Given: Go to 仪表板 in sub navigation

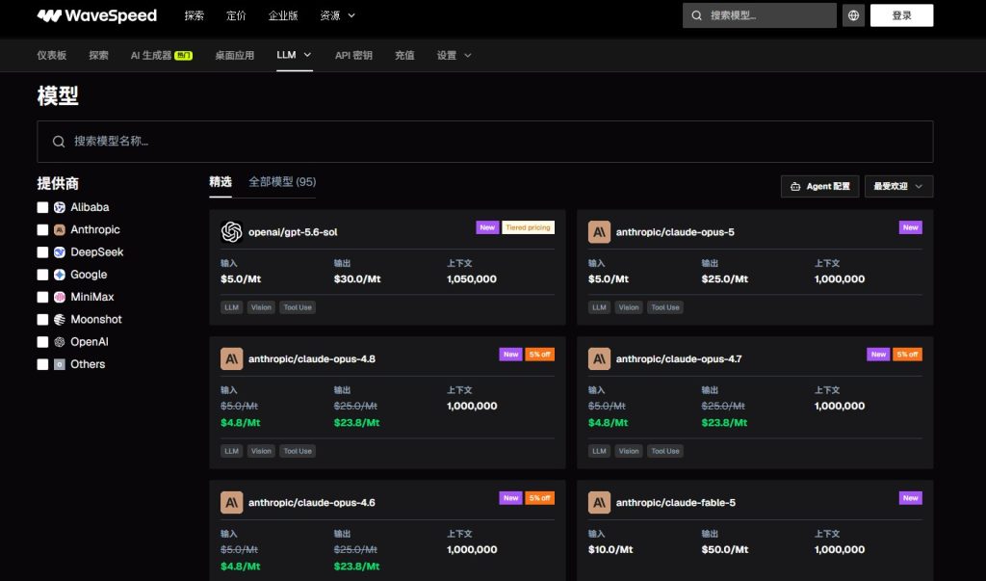Looking at the screenshot, I should (52, 55).
